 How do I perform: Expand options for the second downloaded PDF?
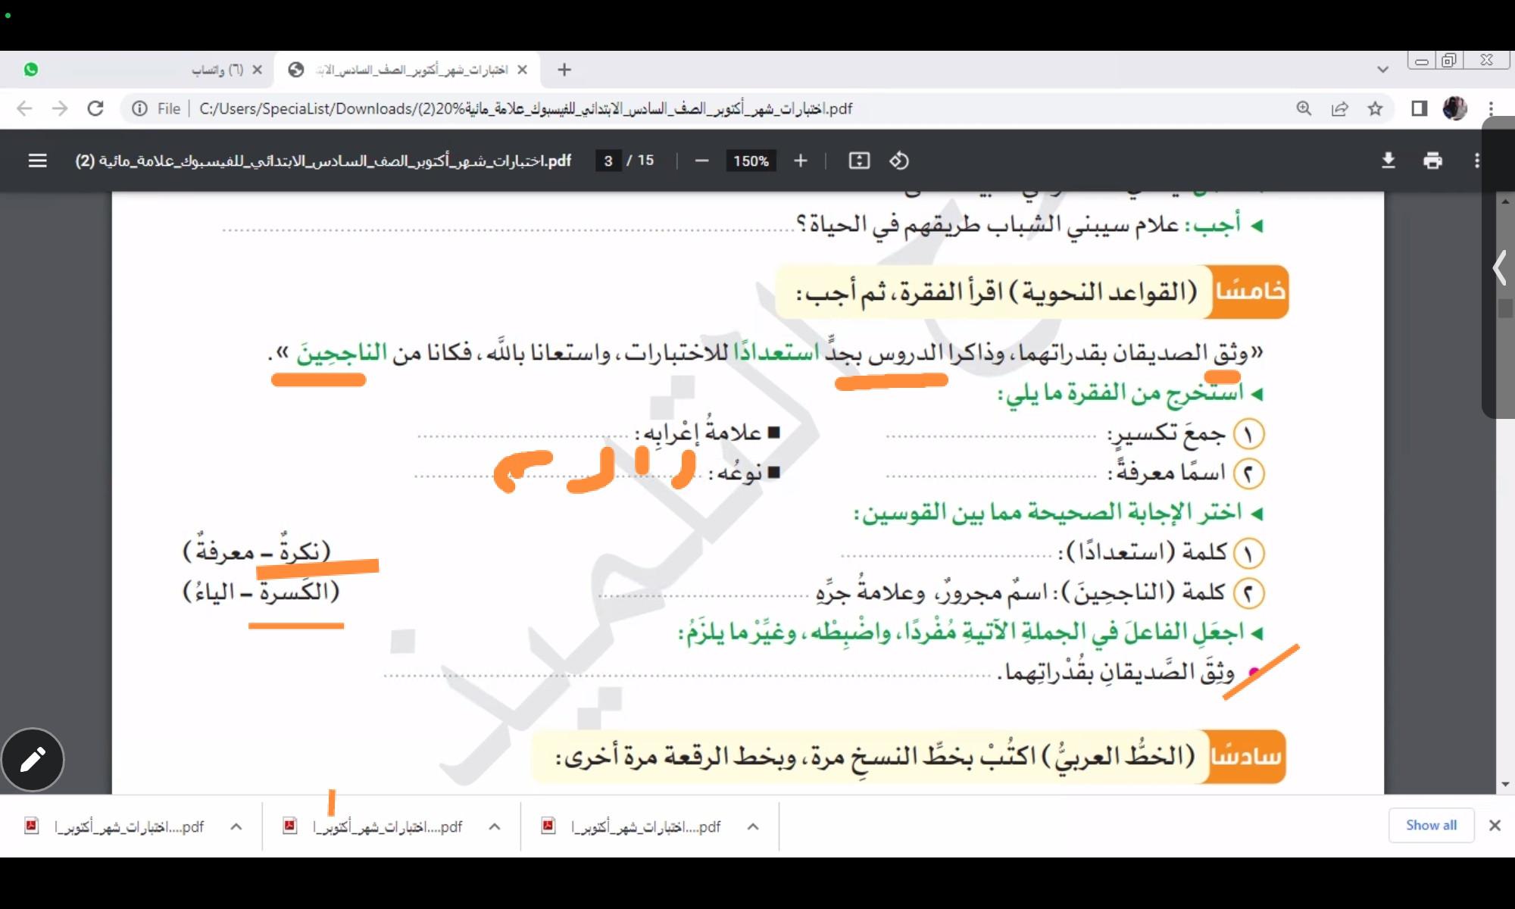495,826
